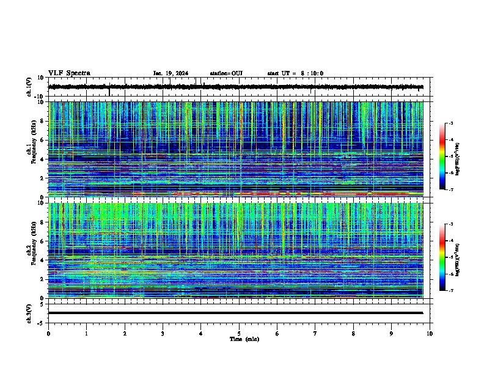The height and width of the screenshot is (374, 484).
Task: Click time-axis tick label "10"
Action: 430,334
